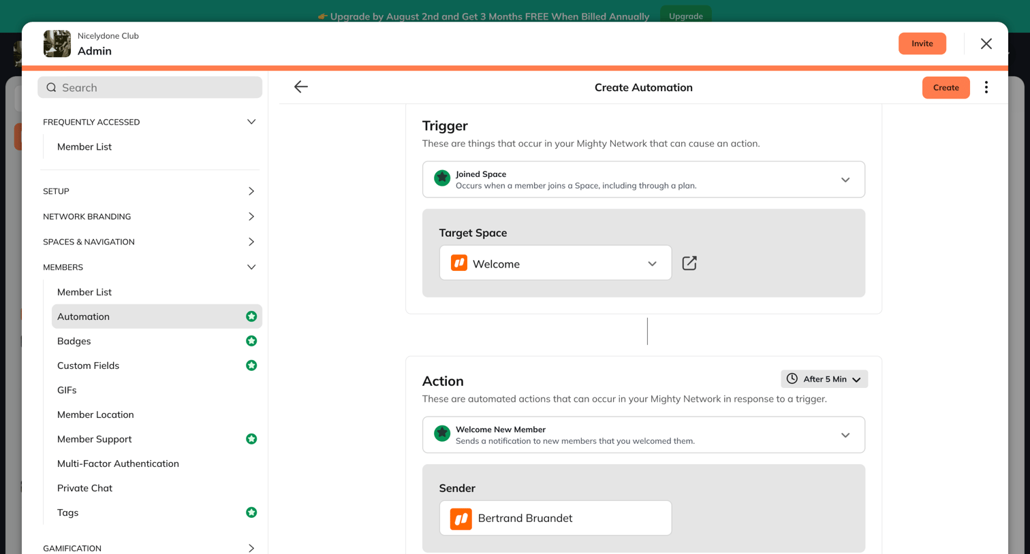Click the green star beside Custom Fields

(251, 365)
